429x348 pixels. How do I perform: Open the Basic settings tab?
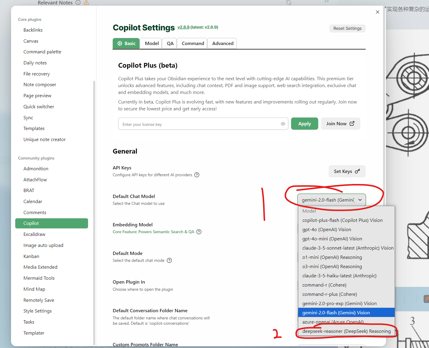coord(126,44)
